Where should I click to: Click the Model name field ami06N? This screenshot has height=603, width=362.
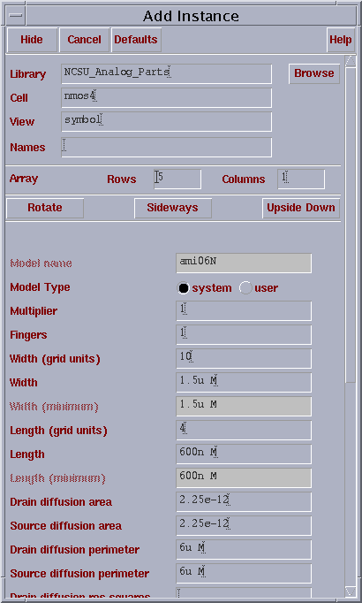click(244, 263)
